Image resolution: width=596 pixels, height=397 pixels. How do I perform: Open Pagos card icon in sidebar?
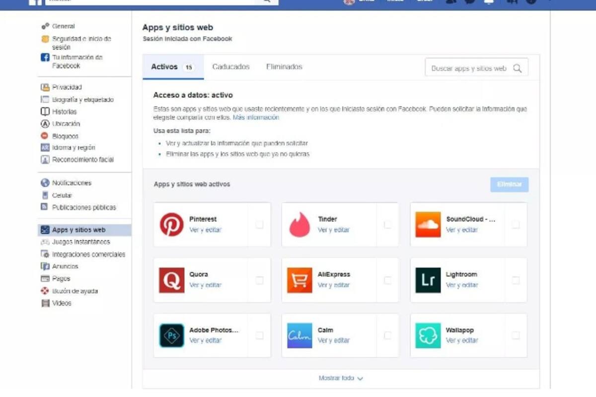click(45, 279)
